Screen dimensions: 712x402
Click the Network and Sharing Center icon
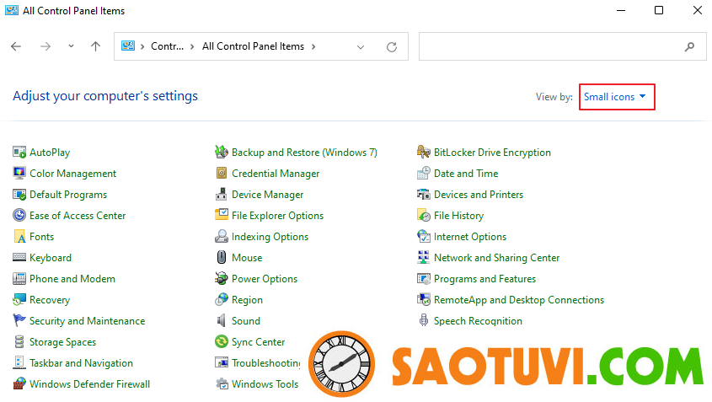tap(423, 258)
